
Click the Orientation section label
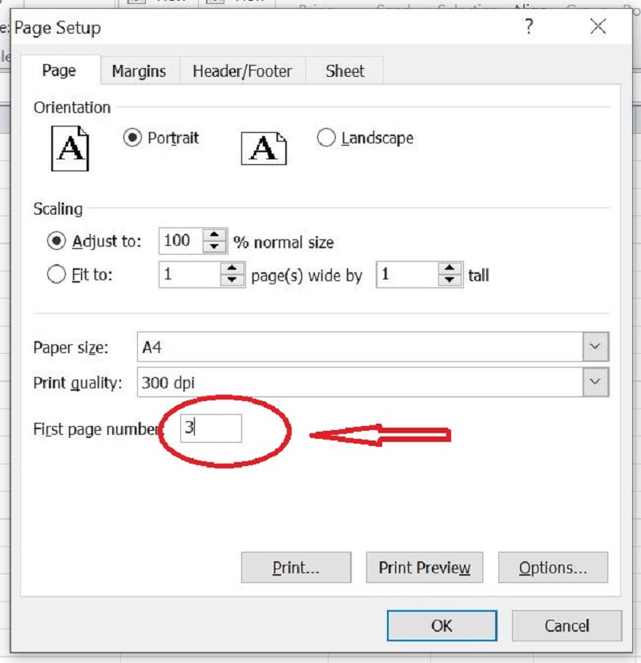pos(72,107)
